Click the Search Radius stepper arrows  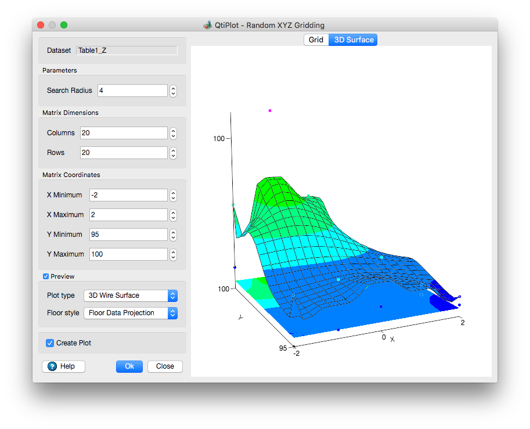(x=173, y=91)
